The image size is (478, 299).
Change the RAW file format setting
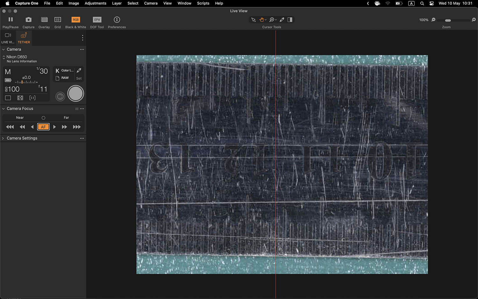tap(62, 78)
